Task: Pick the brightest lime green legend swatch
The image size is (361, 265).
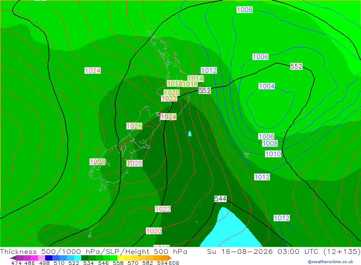Action: [114, 258]
